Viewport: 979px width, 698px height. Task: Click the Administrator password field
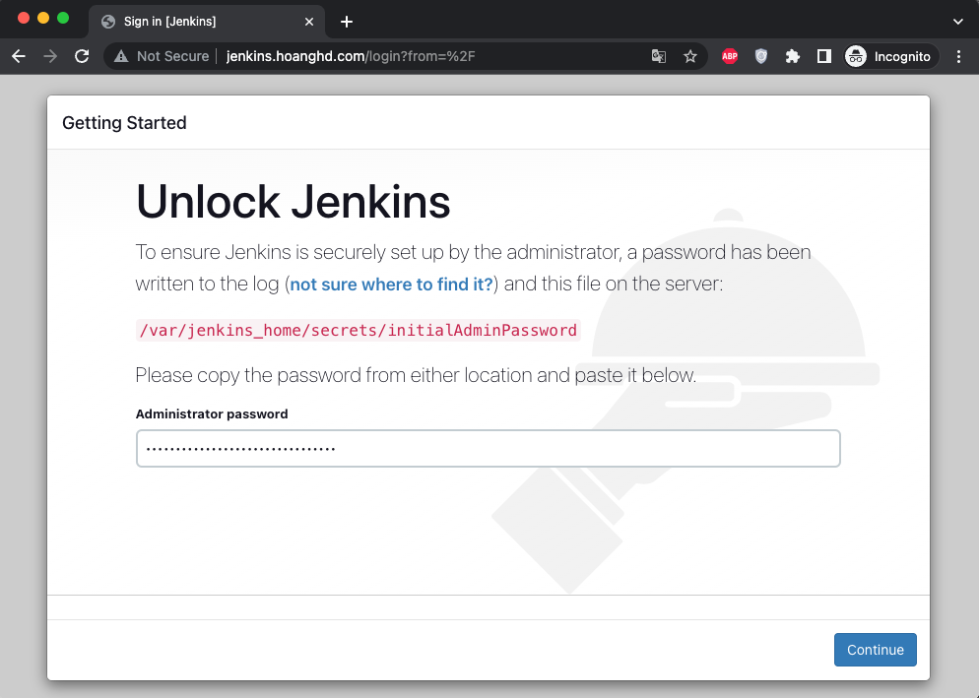tap(489, 448)
